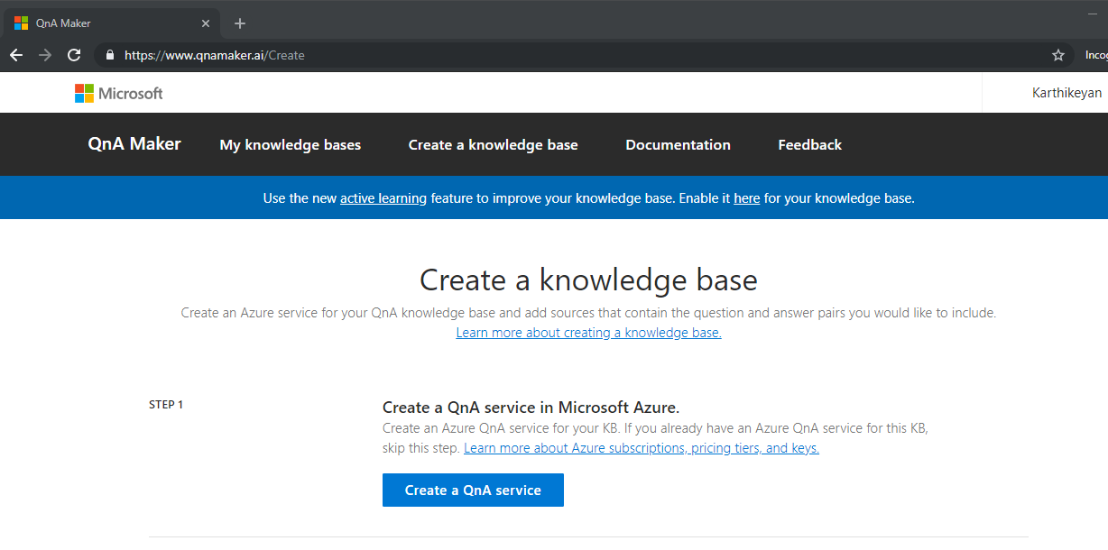This screenshot has width=1108, height=550.
Task: Click the Create a QnA service button
Action: [x=473, y=490]
